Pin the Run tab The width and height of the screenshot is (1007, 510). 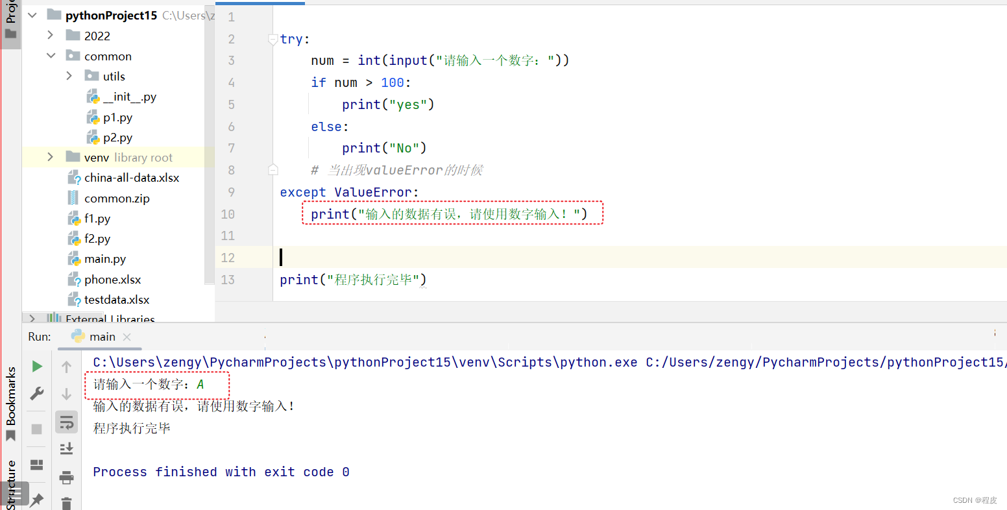coord(37,500)
